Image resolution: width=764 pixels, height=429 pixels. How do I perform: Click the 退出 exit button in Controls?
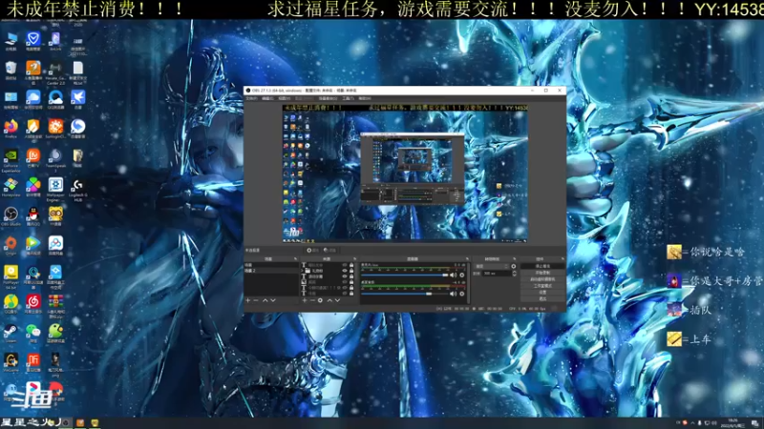542,298
